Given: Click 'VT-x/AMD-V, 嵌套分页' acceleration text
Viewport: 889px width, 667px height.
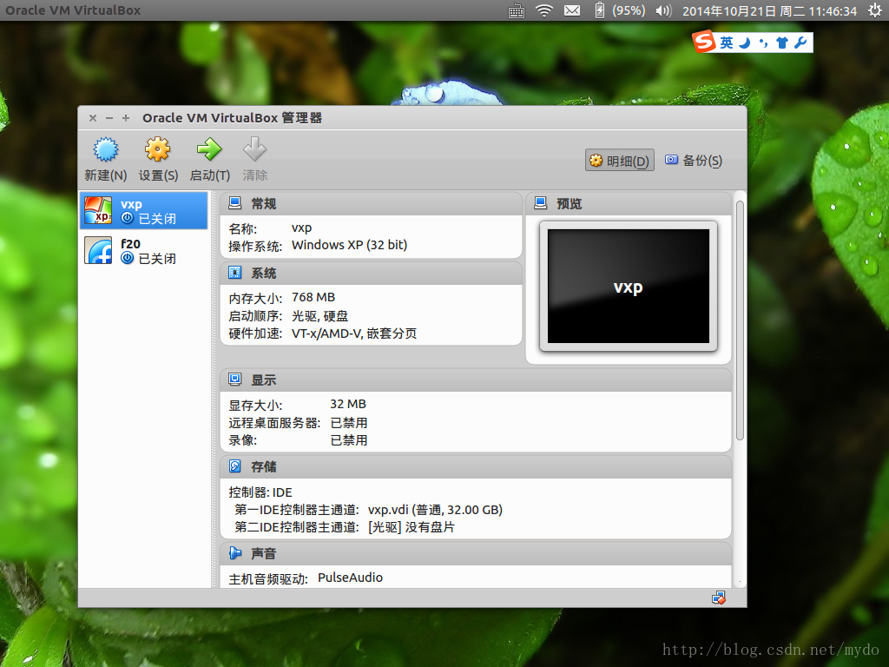Looking at the screenshot, I should [354, 333].
